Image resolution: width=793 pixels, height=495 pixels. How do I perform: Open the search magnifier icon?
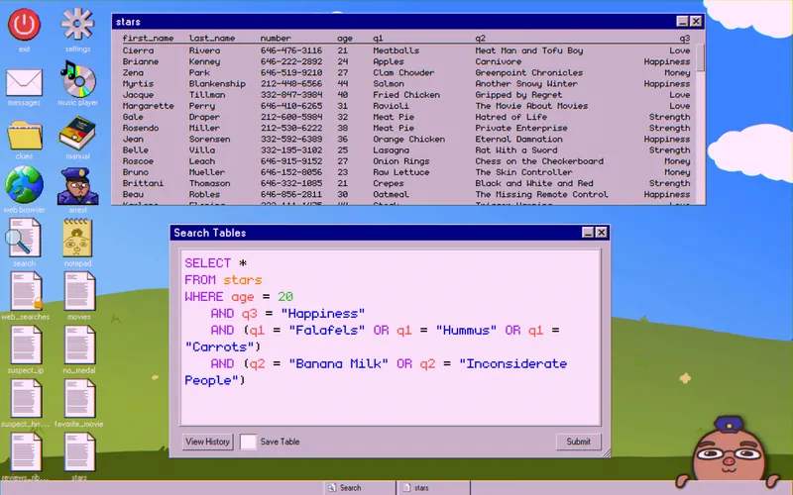[x=24, y=238]
